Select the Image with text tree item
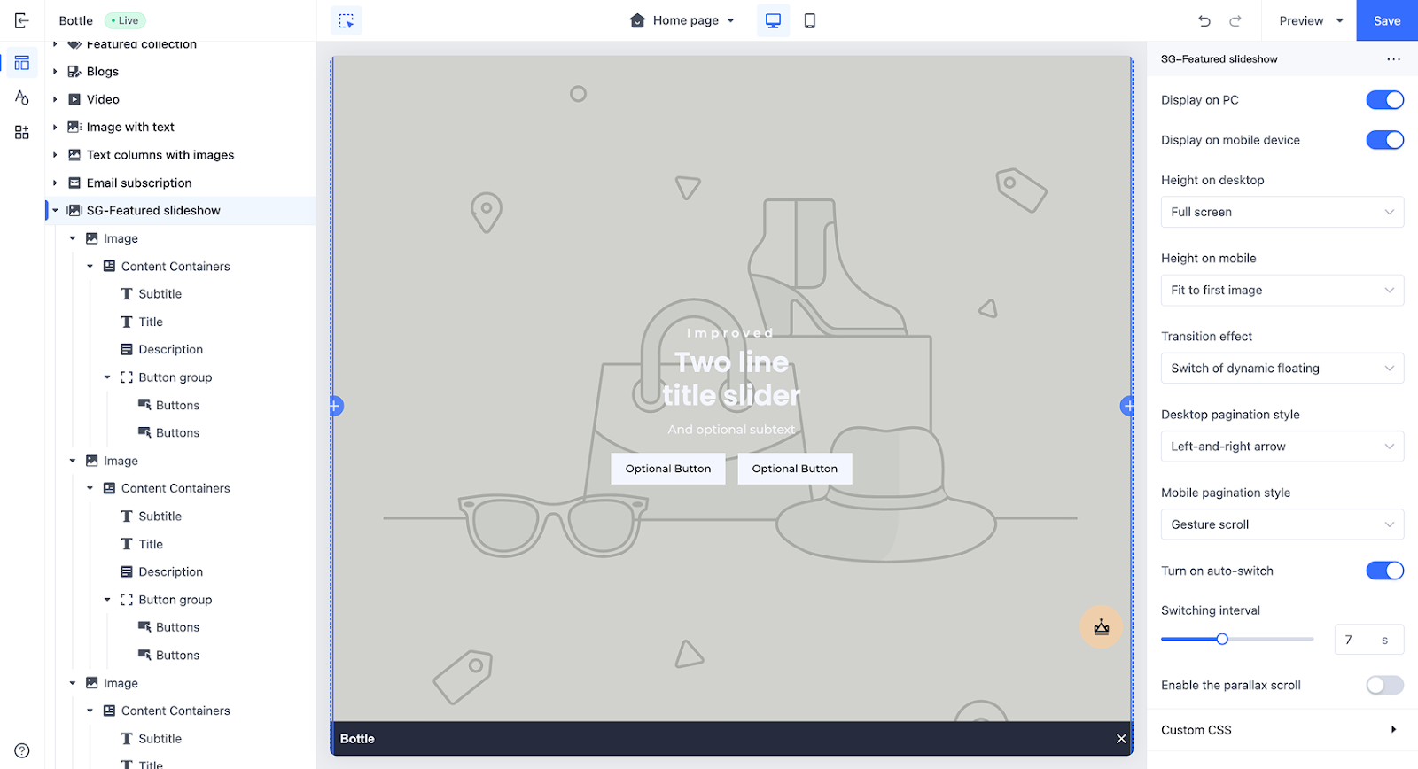Viewport: 1418px width, 769px height. (x=130, y=127)
